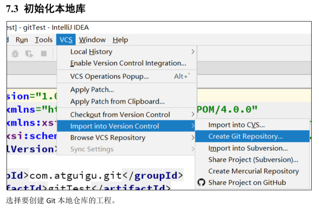
Task: Select Browse VCS Repository entry
Action: [126, 138]
